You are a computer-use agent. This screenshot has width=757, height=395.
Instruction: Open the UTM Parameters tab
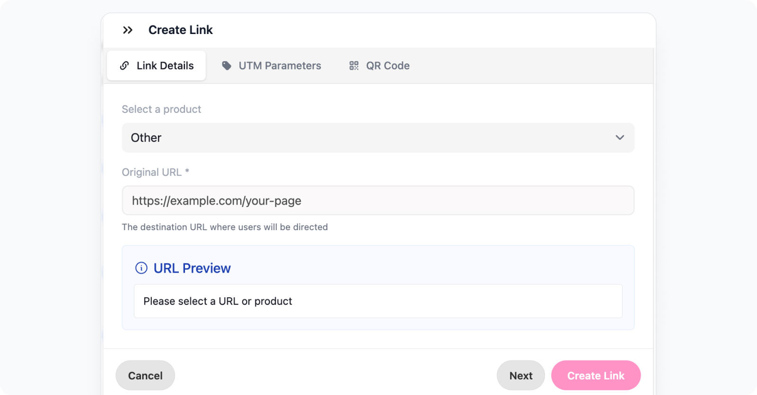click(272, 66)
